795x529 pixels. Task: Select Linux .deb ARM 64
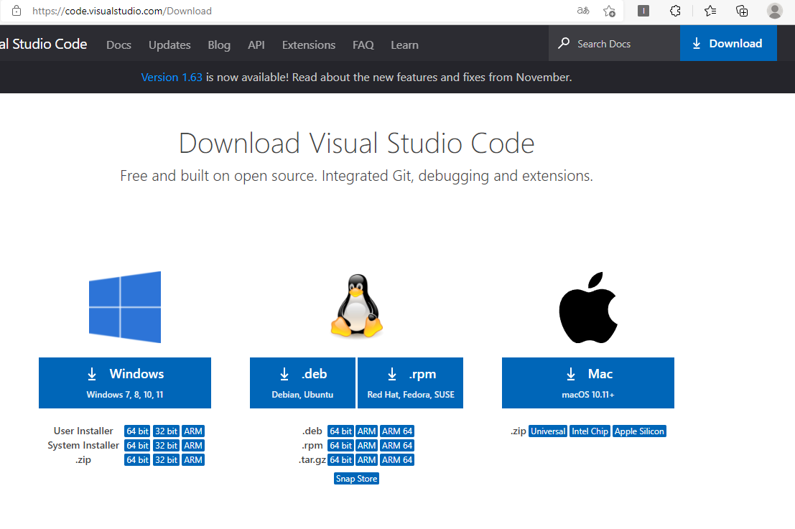(397, 431)
